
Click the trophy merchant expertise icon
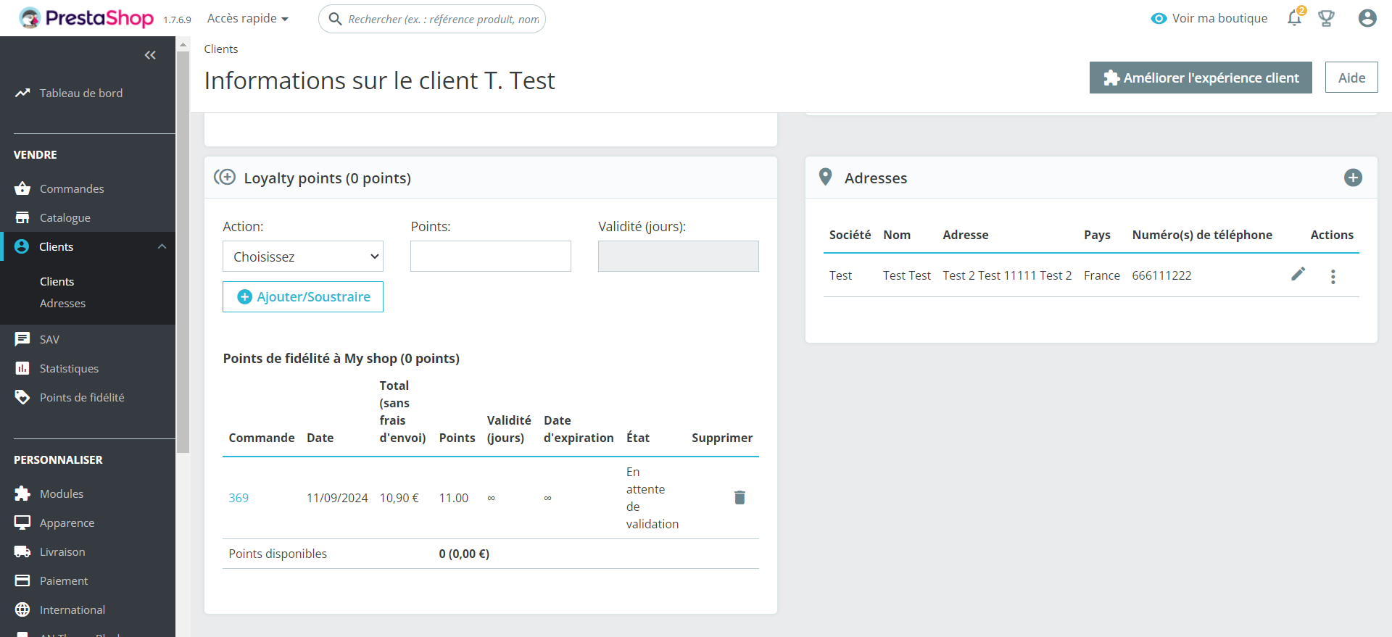[1326, 18]
